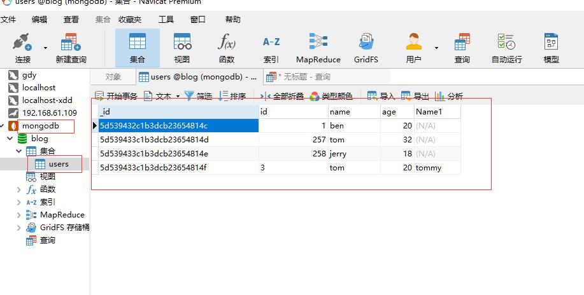Viewport: 584px width, 295px height.
Task: Click the _id column header
Action: coord(178,112)
